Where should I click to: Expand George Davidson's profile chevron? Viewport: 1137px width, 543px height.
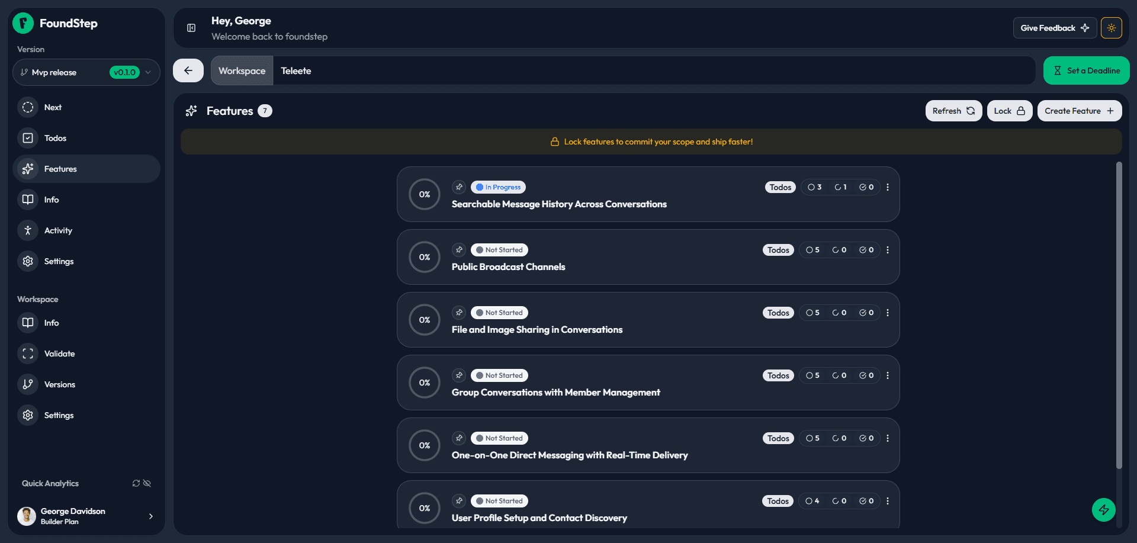(x=151, y=516)
